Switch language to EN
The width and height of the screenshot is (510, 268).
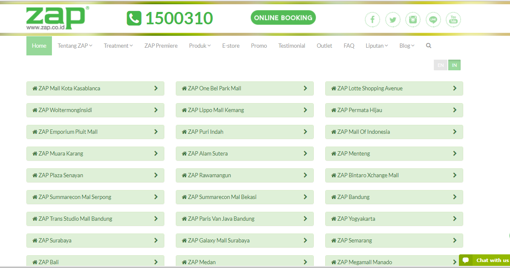[x=441, y=65]
